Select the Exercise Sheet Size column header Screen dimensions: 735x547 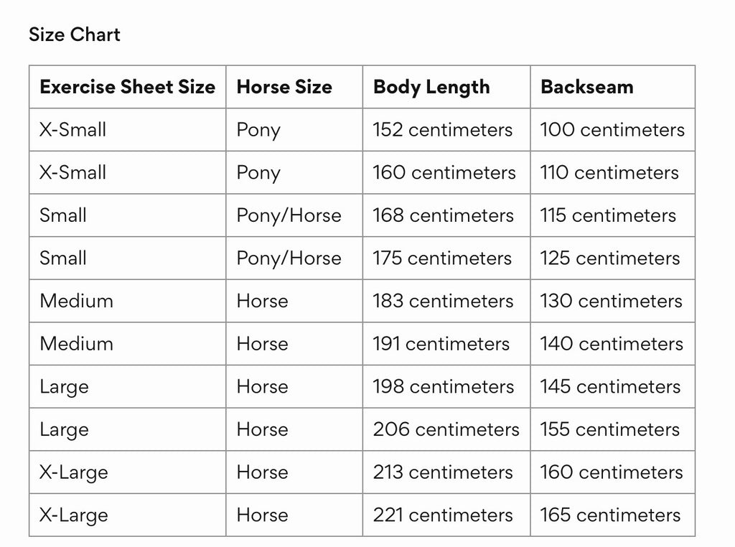[x=128, y=87]
